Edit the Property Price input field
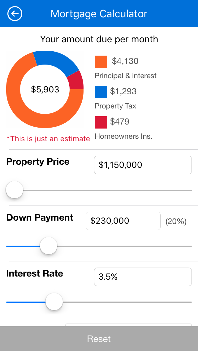 pyautogui.click(x=143, y=165)
